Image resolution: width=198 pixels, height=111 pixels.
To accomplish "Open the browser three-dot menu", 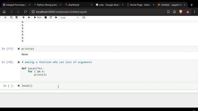I will (195, 12).
